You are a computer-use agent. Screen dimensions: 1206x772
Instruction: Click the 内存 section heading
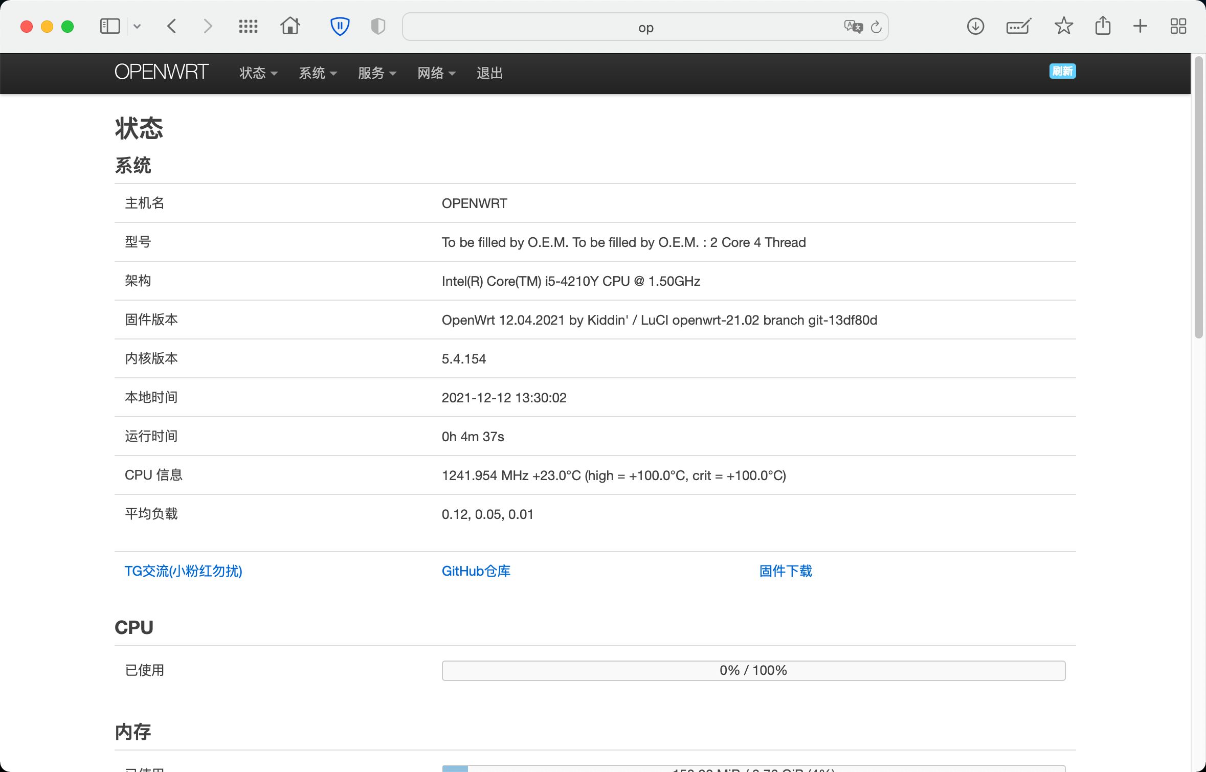point(133,732)
